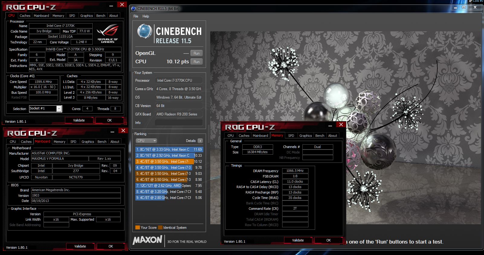Viewport: 484px width, 255px height.
Task: Minimize the Memory CPU-Z window
Action: (330, 125)
